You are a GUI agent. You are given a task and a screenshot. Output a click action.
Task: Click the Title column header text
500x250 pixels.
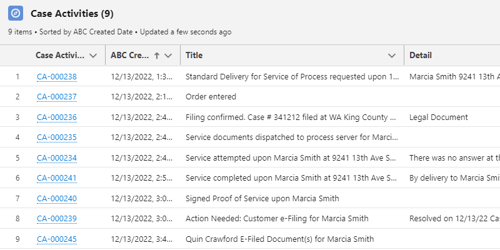pos(194,56)
